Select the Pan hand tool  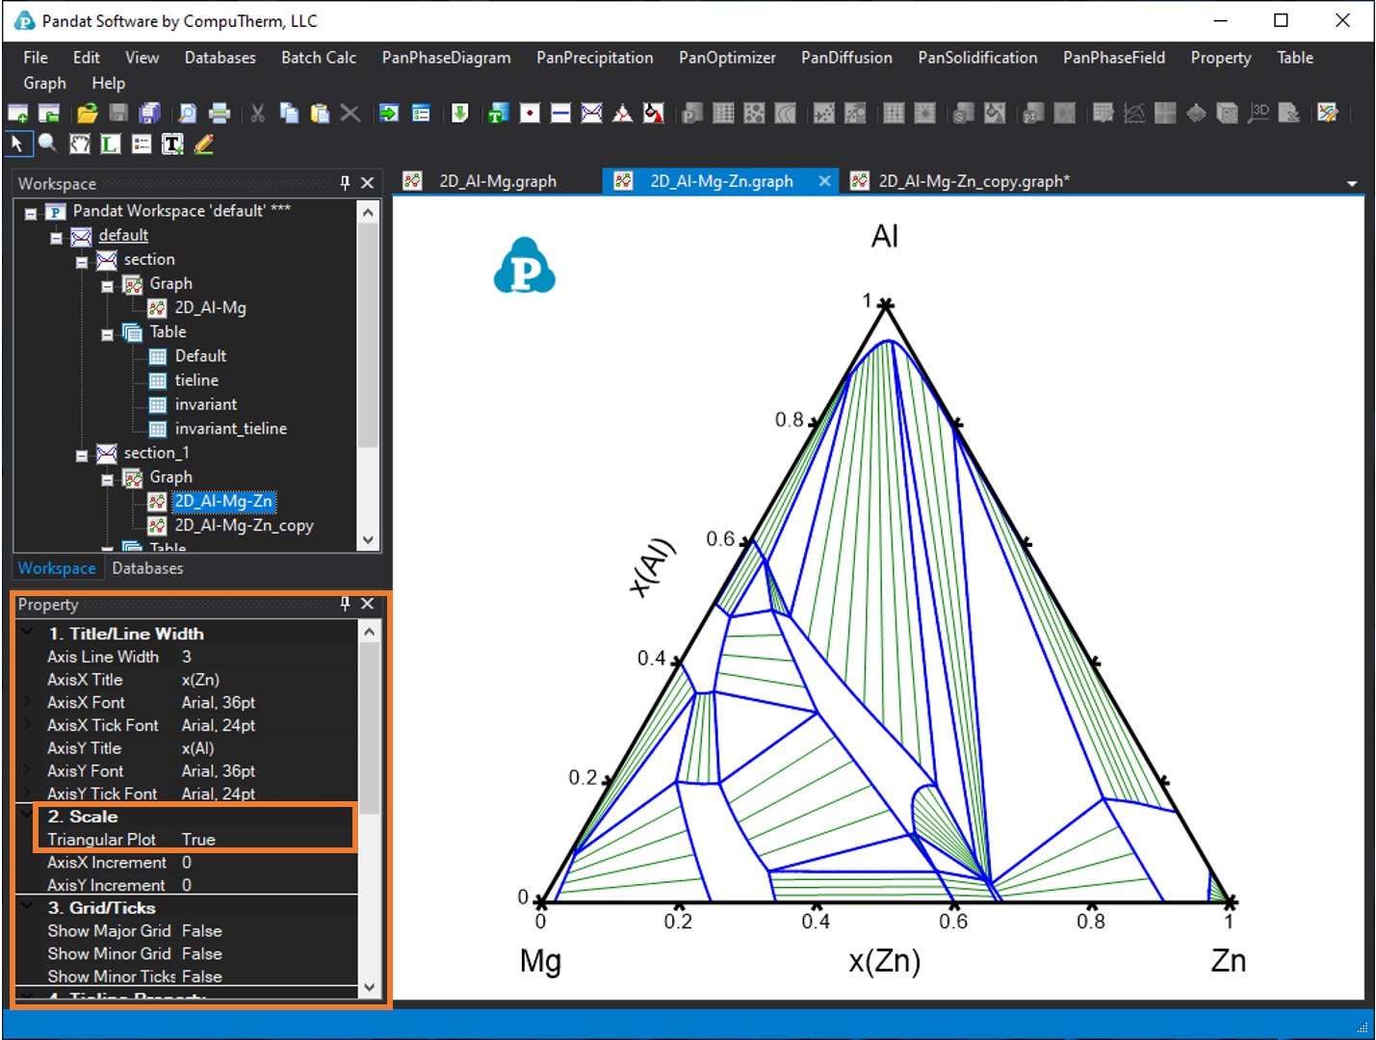tap(79, 144)
